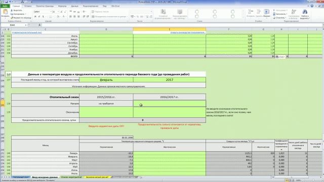Image resolution: width=324 pixels, height=182 pixels.
Task: Increase font size with the large A icon
Action: coord(62,12)
